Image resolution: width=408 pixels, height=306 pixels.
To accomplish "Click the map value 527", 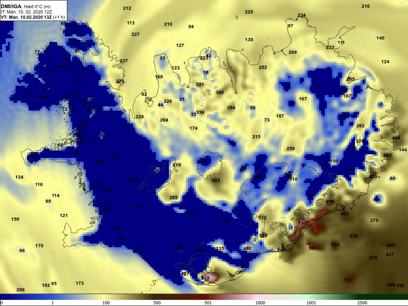I will (349, 280).
